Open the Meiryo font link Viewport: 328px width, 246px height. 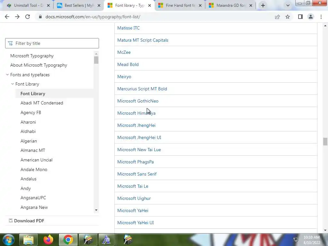point(124,77)
